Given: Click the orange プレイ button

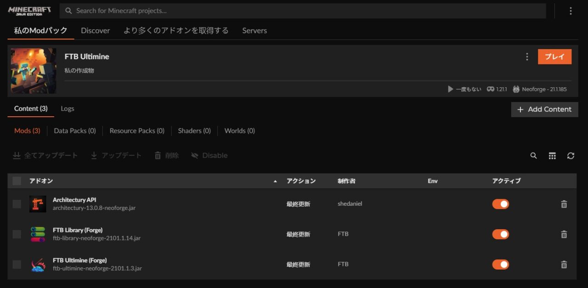Looking at the screenshot, I should click(555, 57).
